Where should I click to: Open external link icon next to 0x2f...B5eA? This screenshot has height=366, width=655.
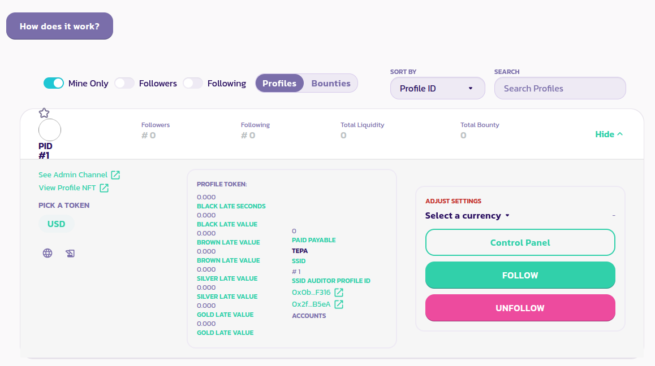click(x=339, y=304)
